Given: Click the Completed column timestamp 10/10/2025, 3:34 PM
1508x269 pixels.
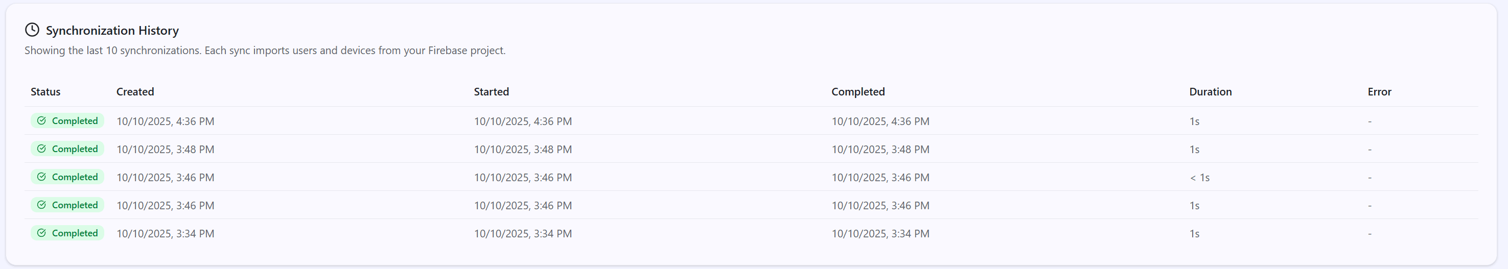Looking at the screenshot, I should pos(880,234).
